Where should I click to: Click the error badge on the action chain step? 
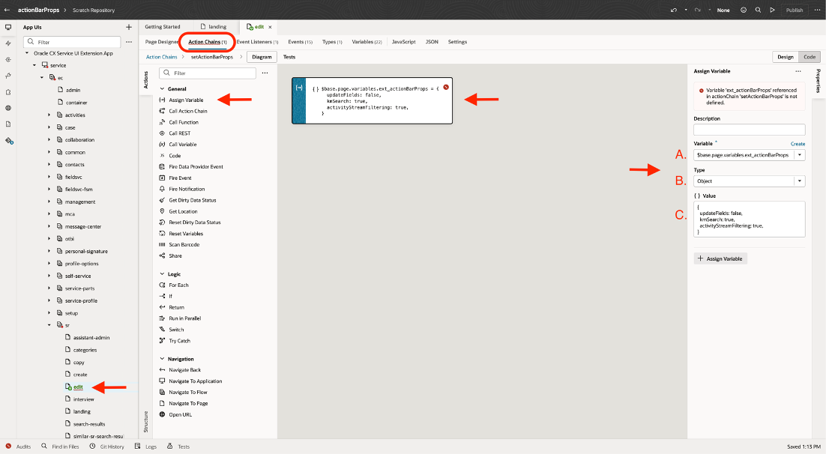pyautogui.click(x=446, y=88)
